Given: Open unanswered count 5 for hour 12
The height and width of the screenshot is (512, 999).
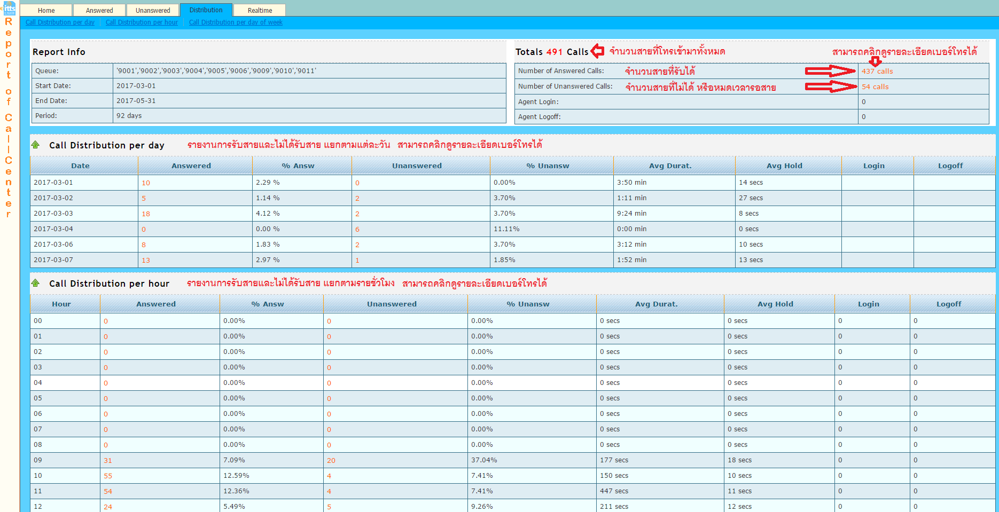Looking at the screenshot, I should click(329, 507).
